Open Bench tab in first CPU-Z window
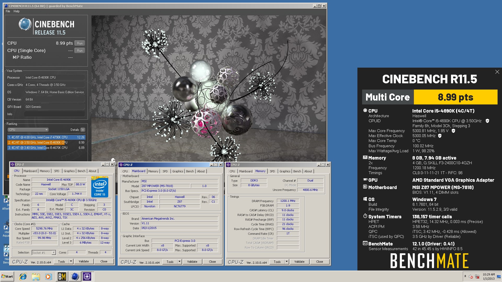 tap(82, 171)
